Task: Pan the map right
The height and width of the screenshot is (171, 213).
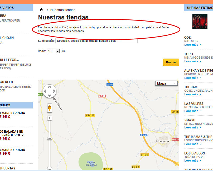Action: [54, 91]
